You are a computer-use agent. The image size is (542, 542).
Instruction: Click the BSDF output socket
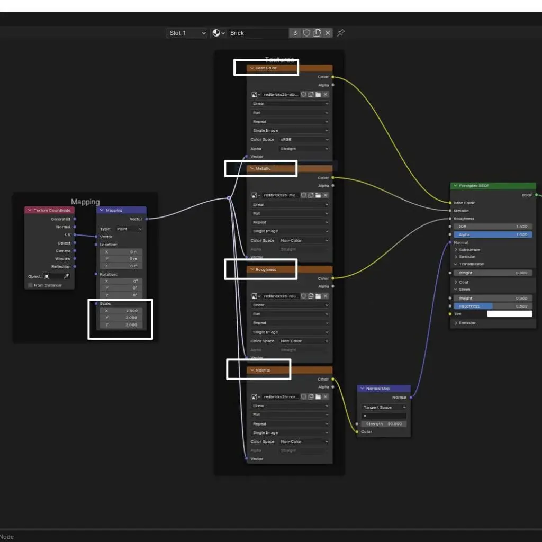click(x=536, y=195)
